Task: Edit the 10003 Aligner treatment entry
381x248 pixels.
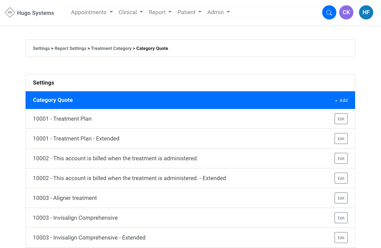Action: (x=341, y=198)
